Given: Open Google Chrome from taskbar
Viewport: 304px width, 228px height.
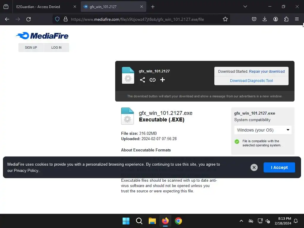Looking at the screenshot, I should [x=178, y=221].
